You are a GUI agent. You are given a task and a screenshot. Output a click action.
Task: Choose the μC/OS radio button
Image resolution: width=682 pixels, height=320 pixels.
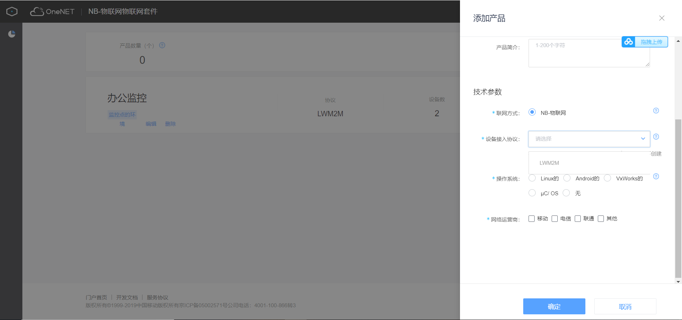532,193
